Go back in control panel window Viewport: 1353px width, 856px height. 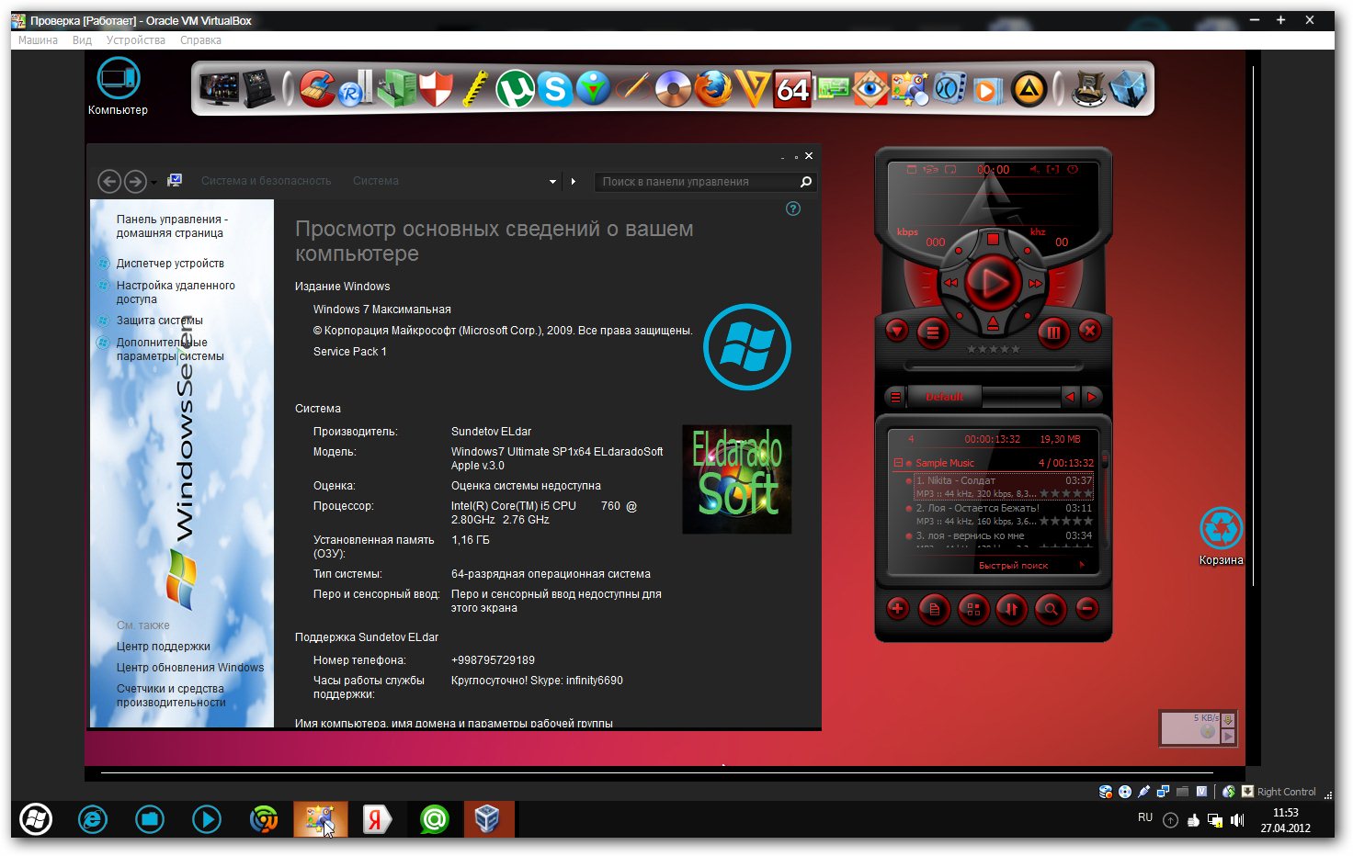108,182
